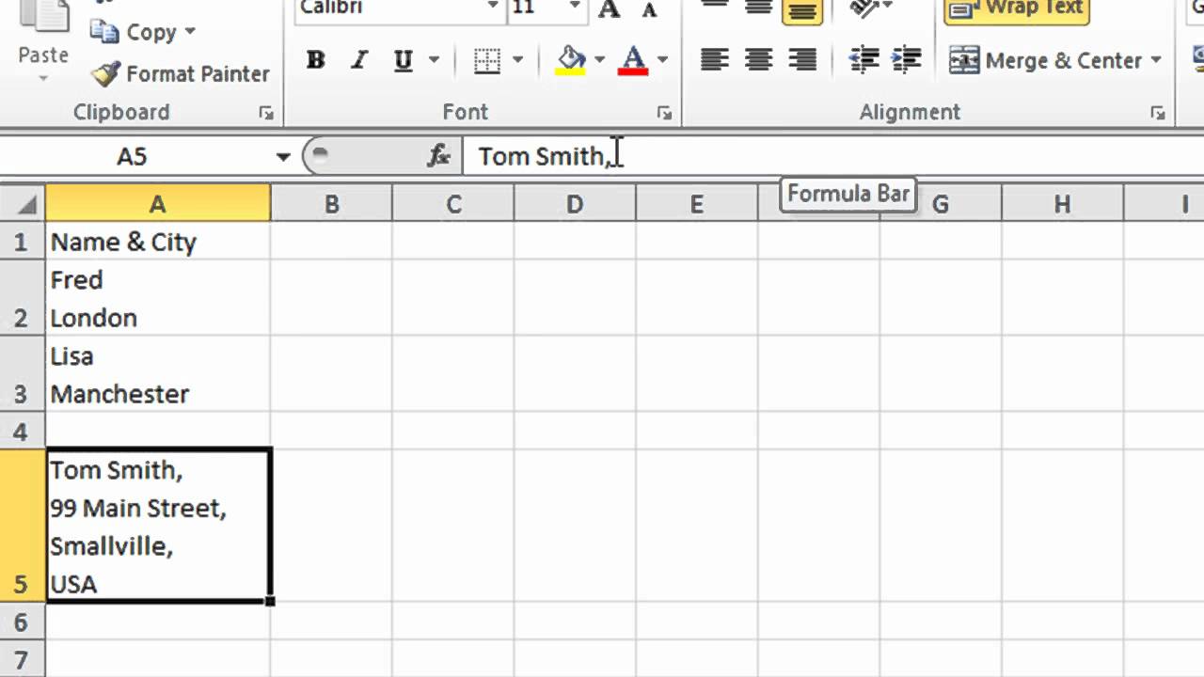1204x677 pixels.
Task: Click the Name Box showing A5
Action: tap(133, 156)
